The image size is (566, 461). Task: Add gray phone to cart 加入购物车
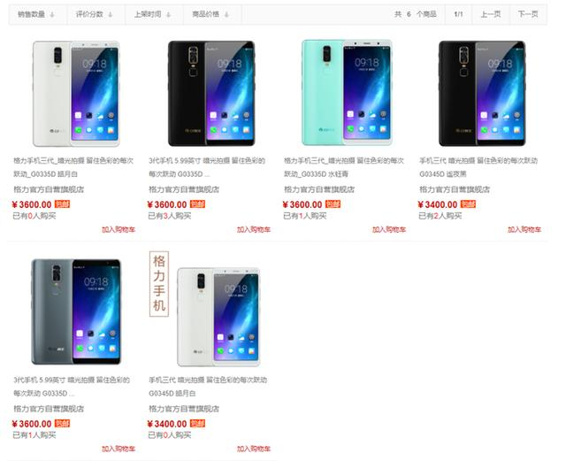[119, 449]
